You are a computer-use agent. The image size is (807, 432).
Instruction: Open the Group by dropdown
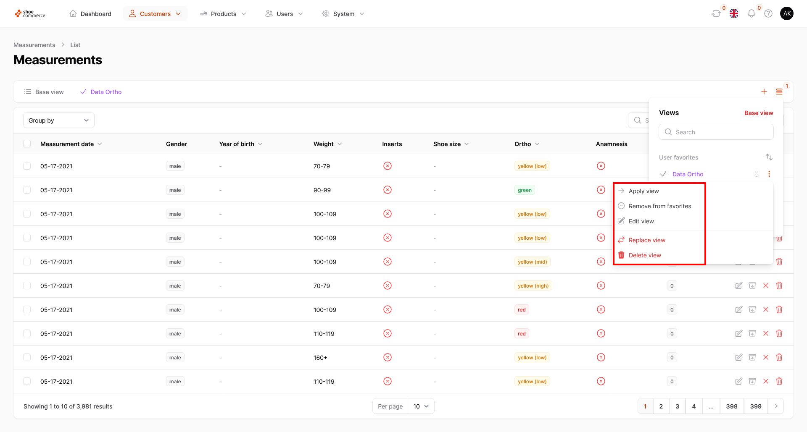coord(59,120)
